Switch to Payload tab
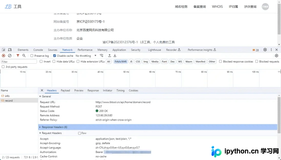The image size is (281, 160). tap(66, 90)
